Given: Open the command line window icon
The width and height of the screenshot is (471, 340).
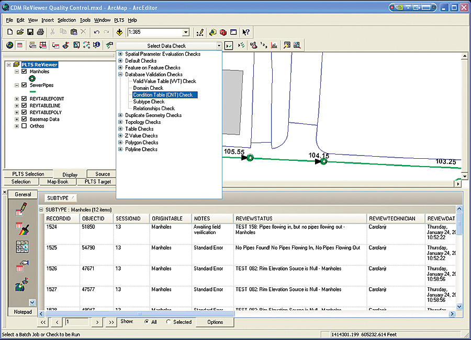Looking at the screenshot, I should [x=233, y=32].
